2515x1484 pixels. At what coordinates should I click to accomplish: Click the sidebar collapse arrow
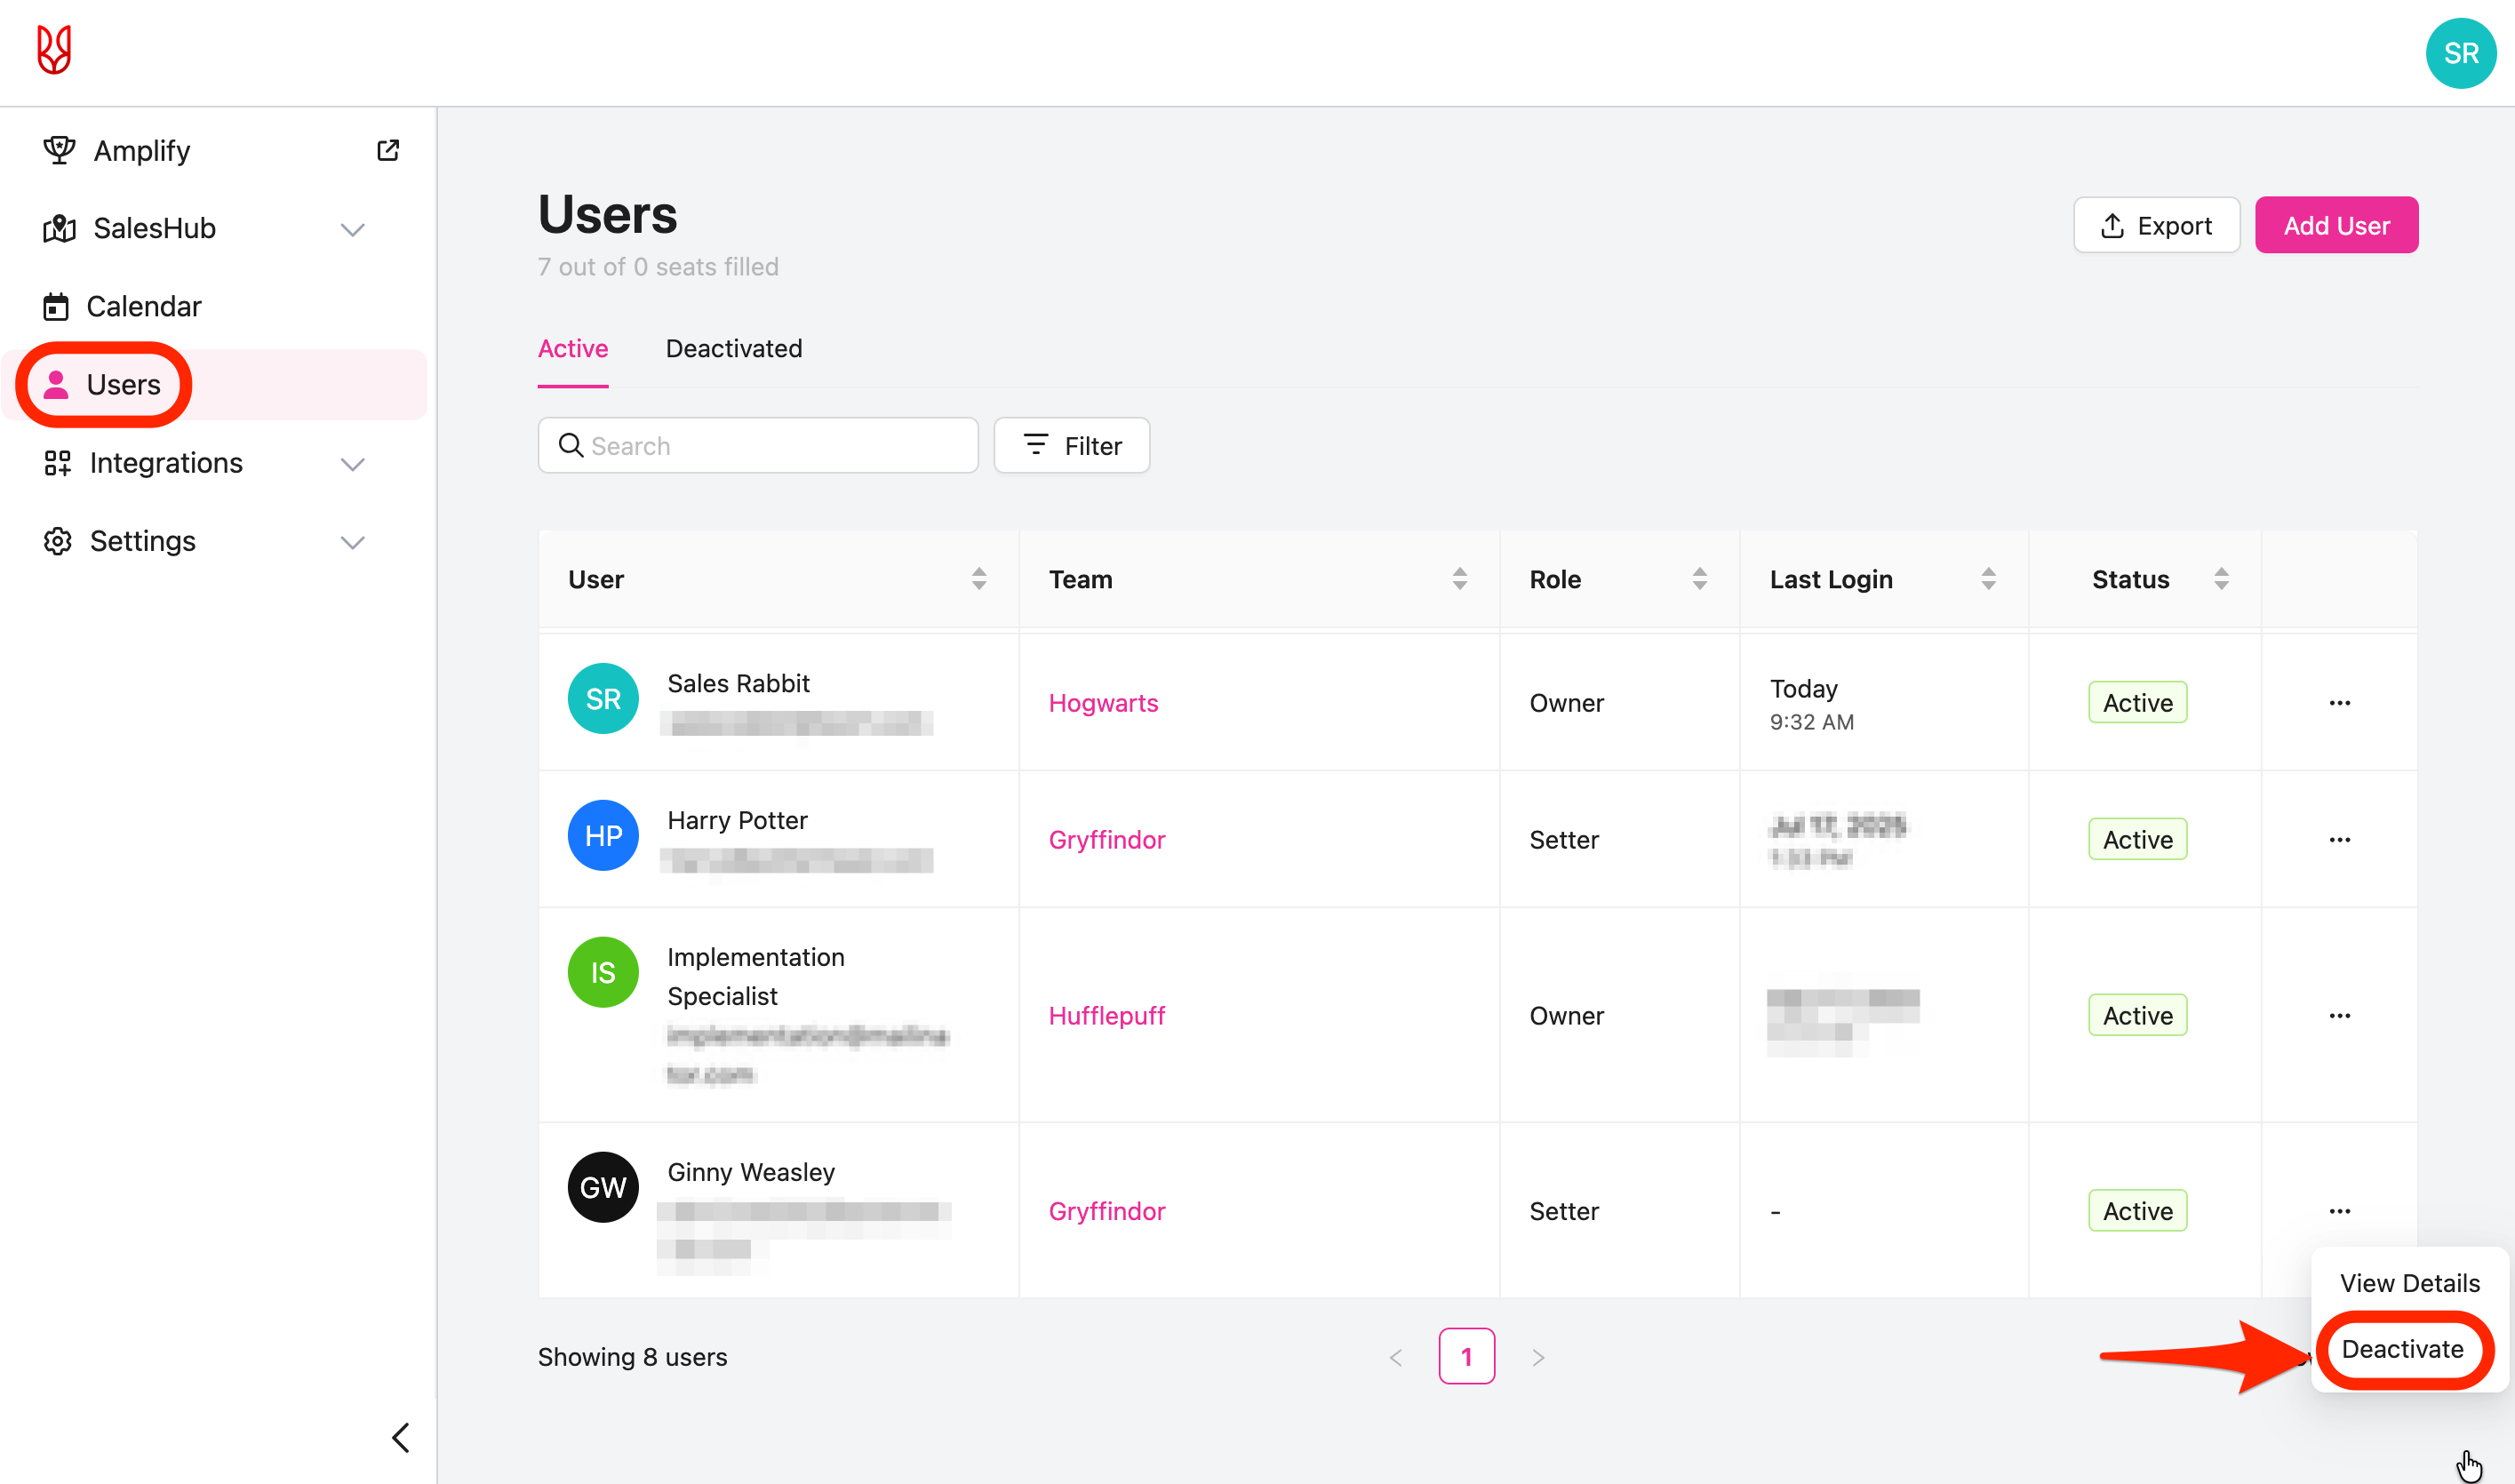pos(401,1437)
